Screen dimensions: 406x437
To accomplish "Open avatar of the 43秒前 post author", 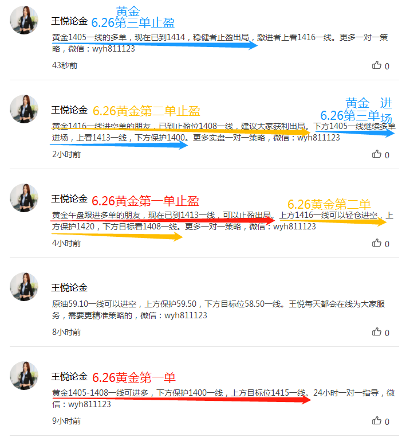I will (24, 20).
